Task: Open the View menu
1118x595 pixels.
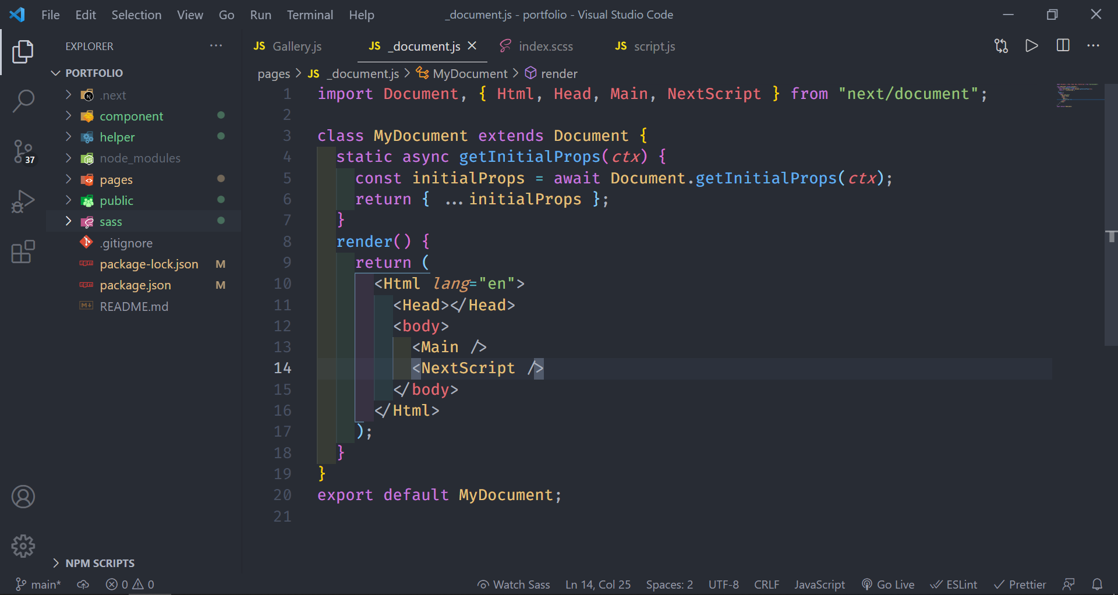Action: (x=190, y=15)
